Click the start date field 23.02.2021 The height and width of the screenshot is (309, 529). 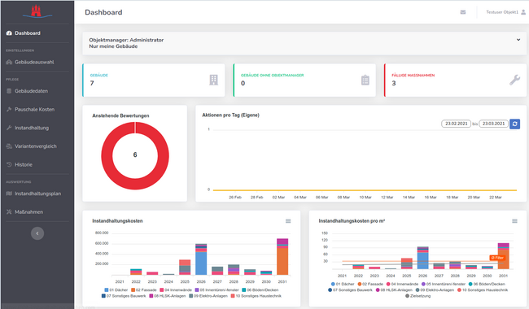click(x=456, y=124)
